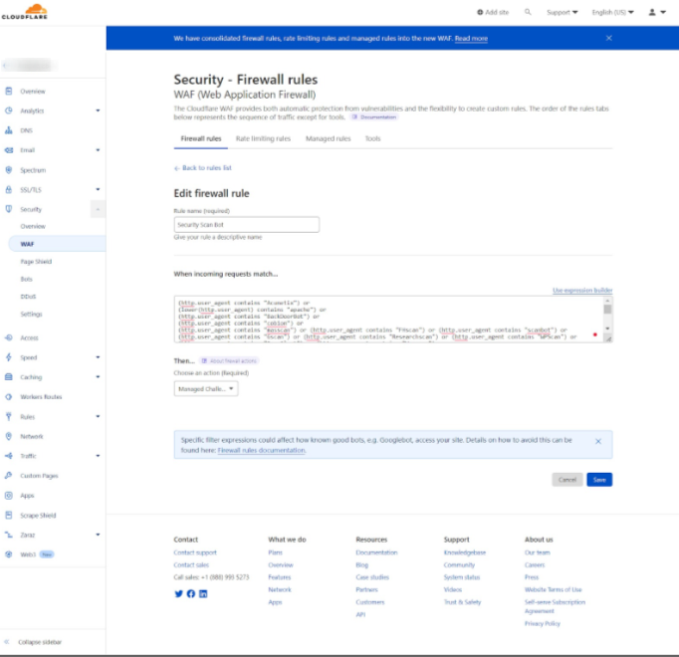The width and height of the screenshot is (679, 657).
Task: Click the Cloudflare logo
Action: point(25,12)
